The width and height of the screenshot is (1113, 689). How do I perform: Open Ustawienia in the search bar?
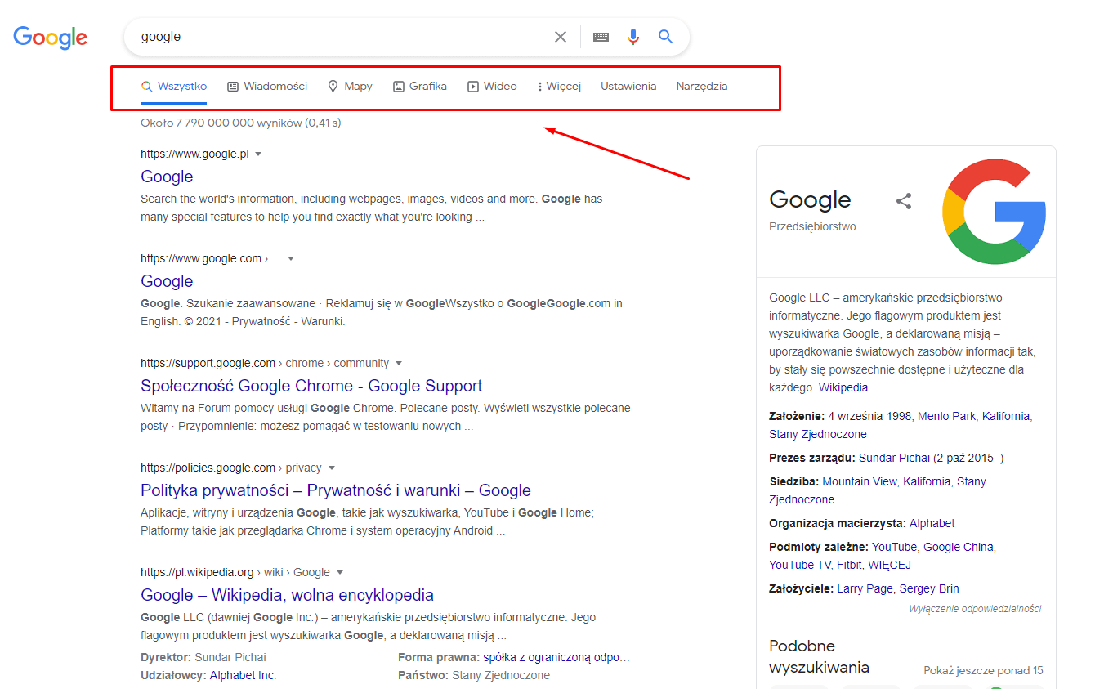[628, 86]
